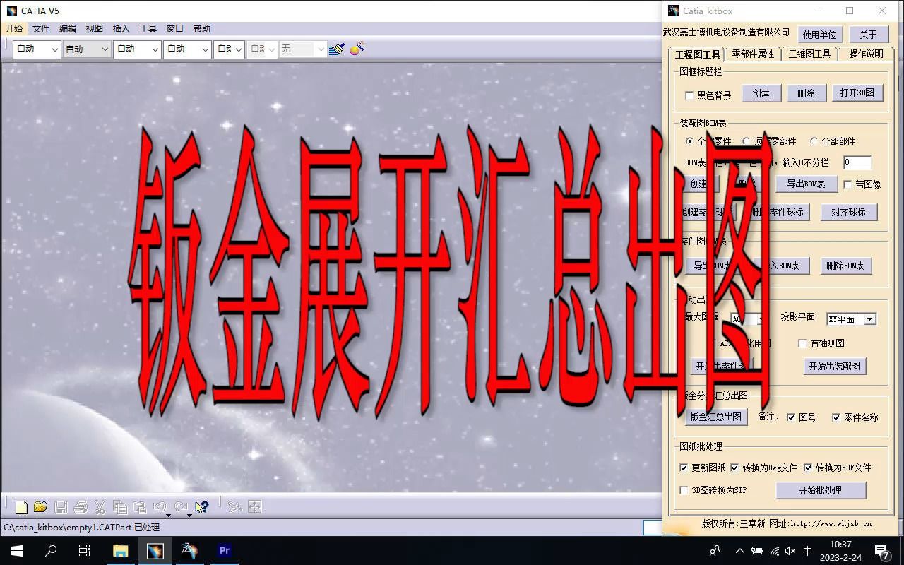Open the 投影平面 XY平面 dropdown
Screen dimensions: 904x565
(x=851, y=319)
